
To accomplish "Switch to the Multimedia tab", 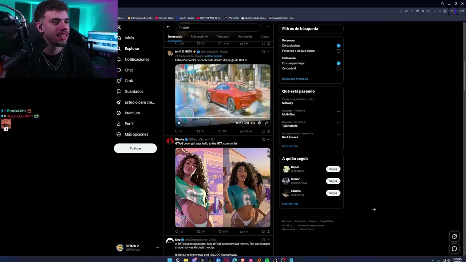I will coord(245,36).
